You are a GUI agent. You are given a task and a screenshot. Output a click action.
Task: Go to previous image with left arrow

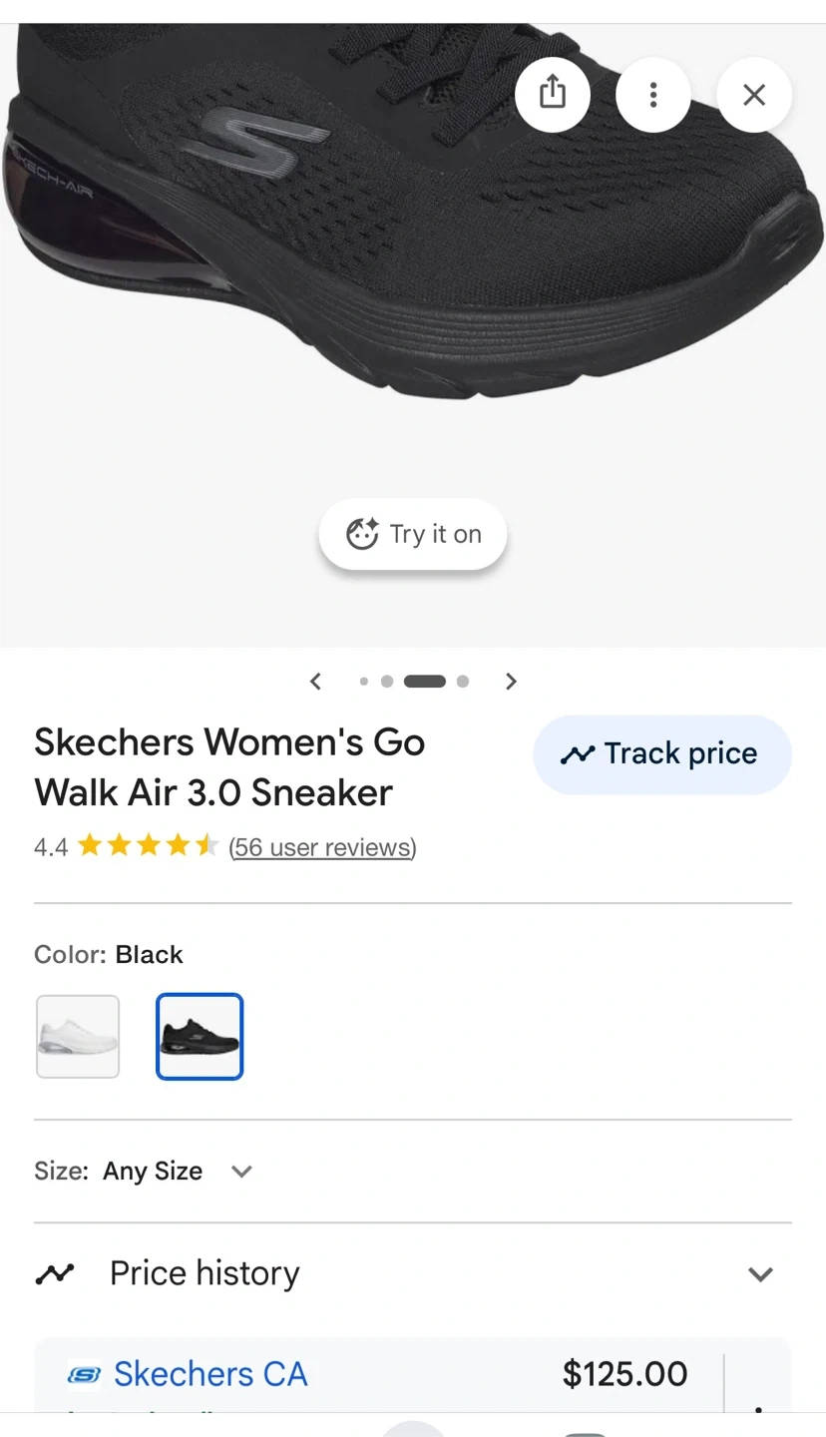coord(315,682)
